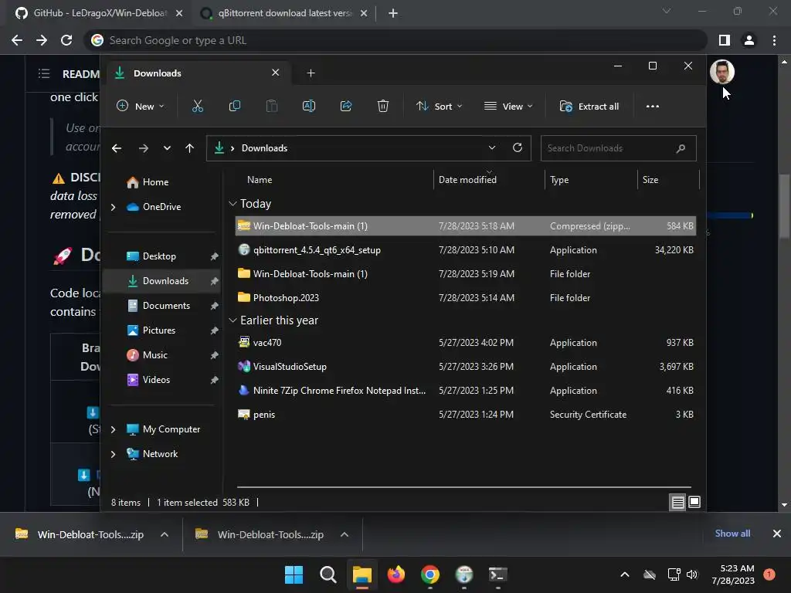Expand the My Computer tree node
Screen dimensions: 791x593
(113, 429)
